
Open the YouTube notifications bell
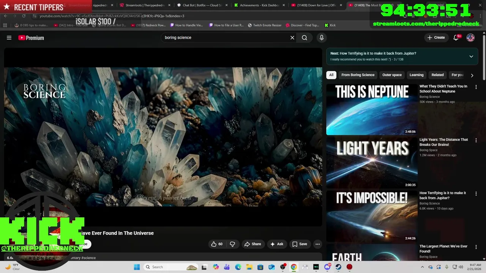pos(456,38)
